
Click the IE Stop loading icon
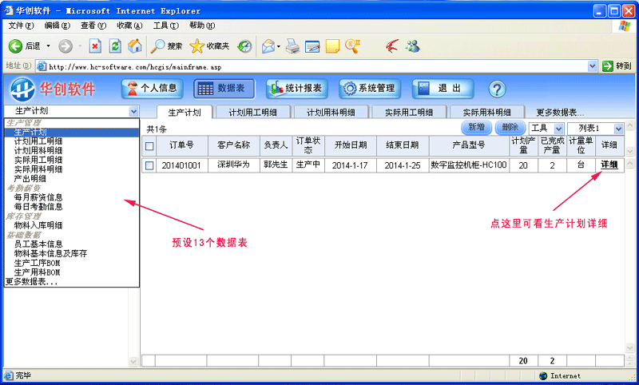pyautogui.click(x=95, y=46)
